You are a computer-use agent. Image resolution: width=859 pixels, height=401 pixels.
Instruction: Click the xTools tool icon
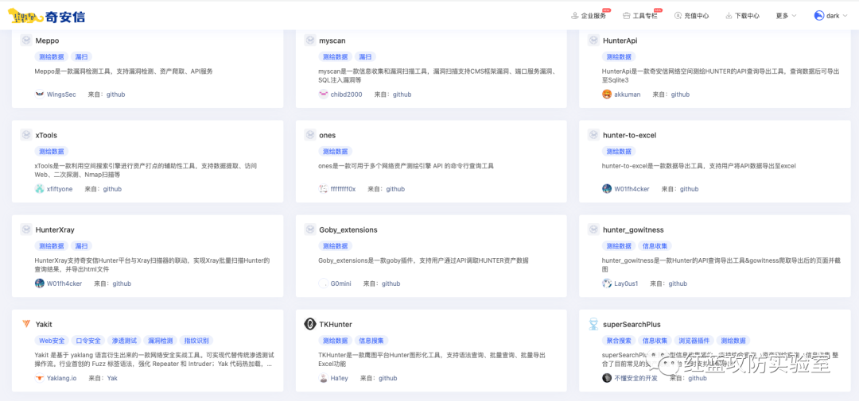click(26, 135)
